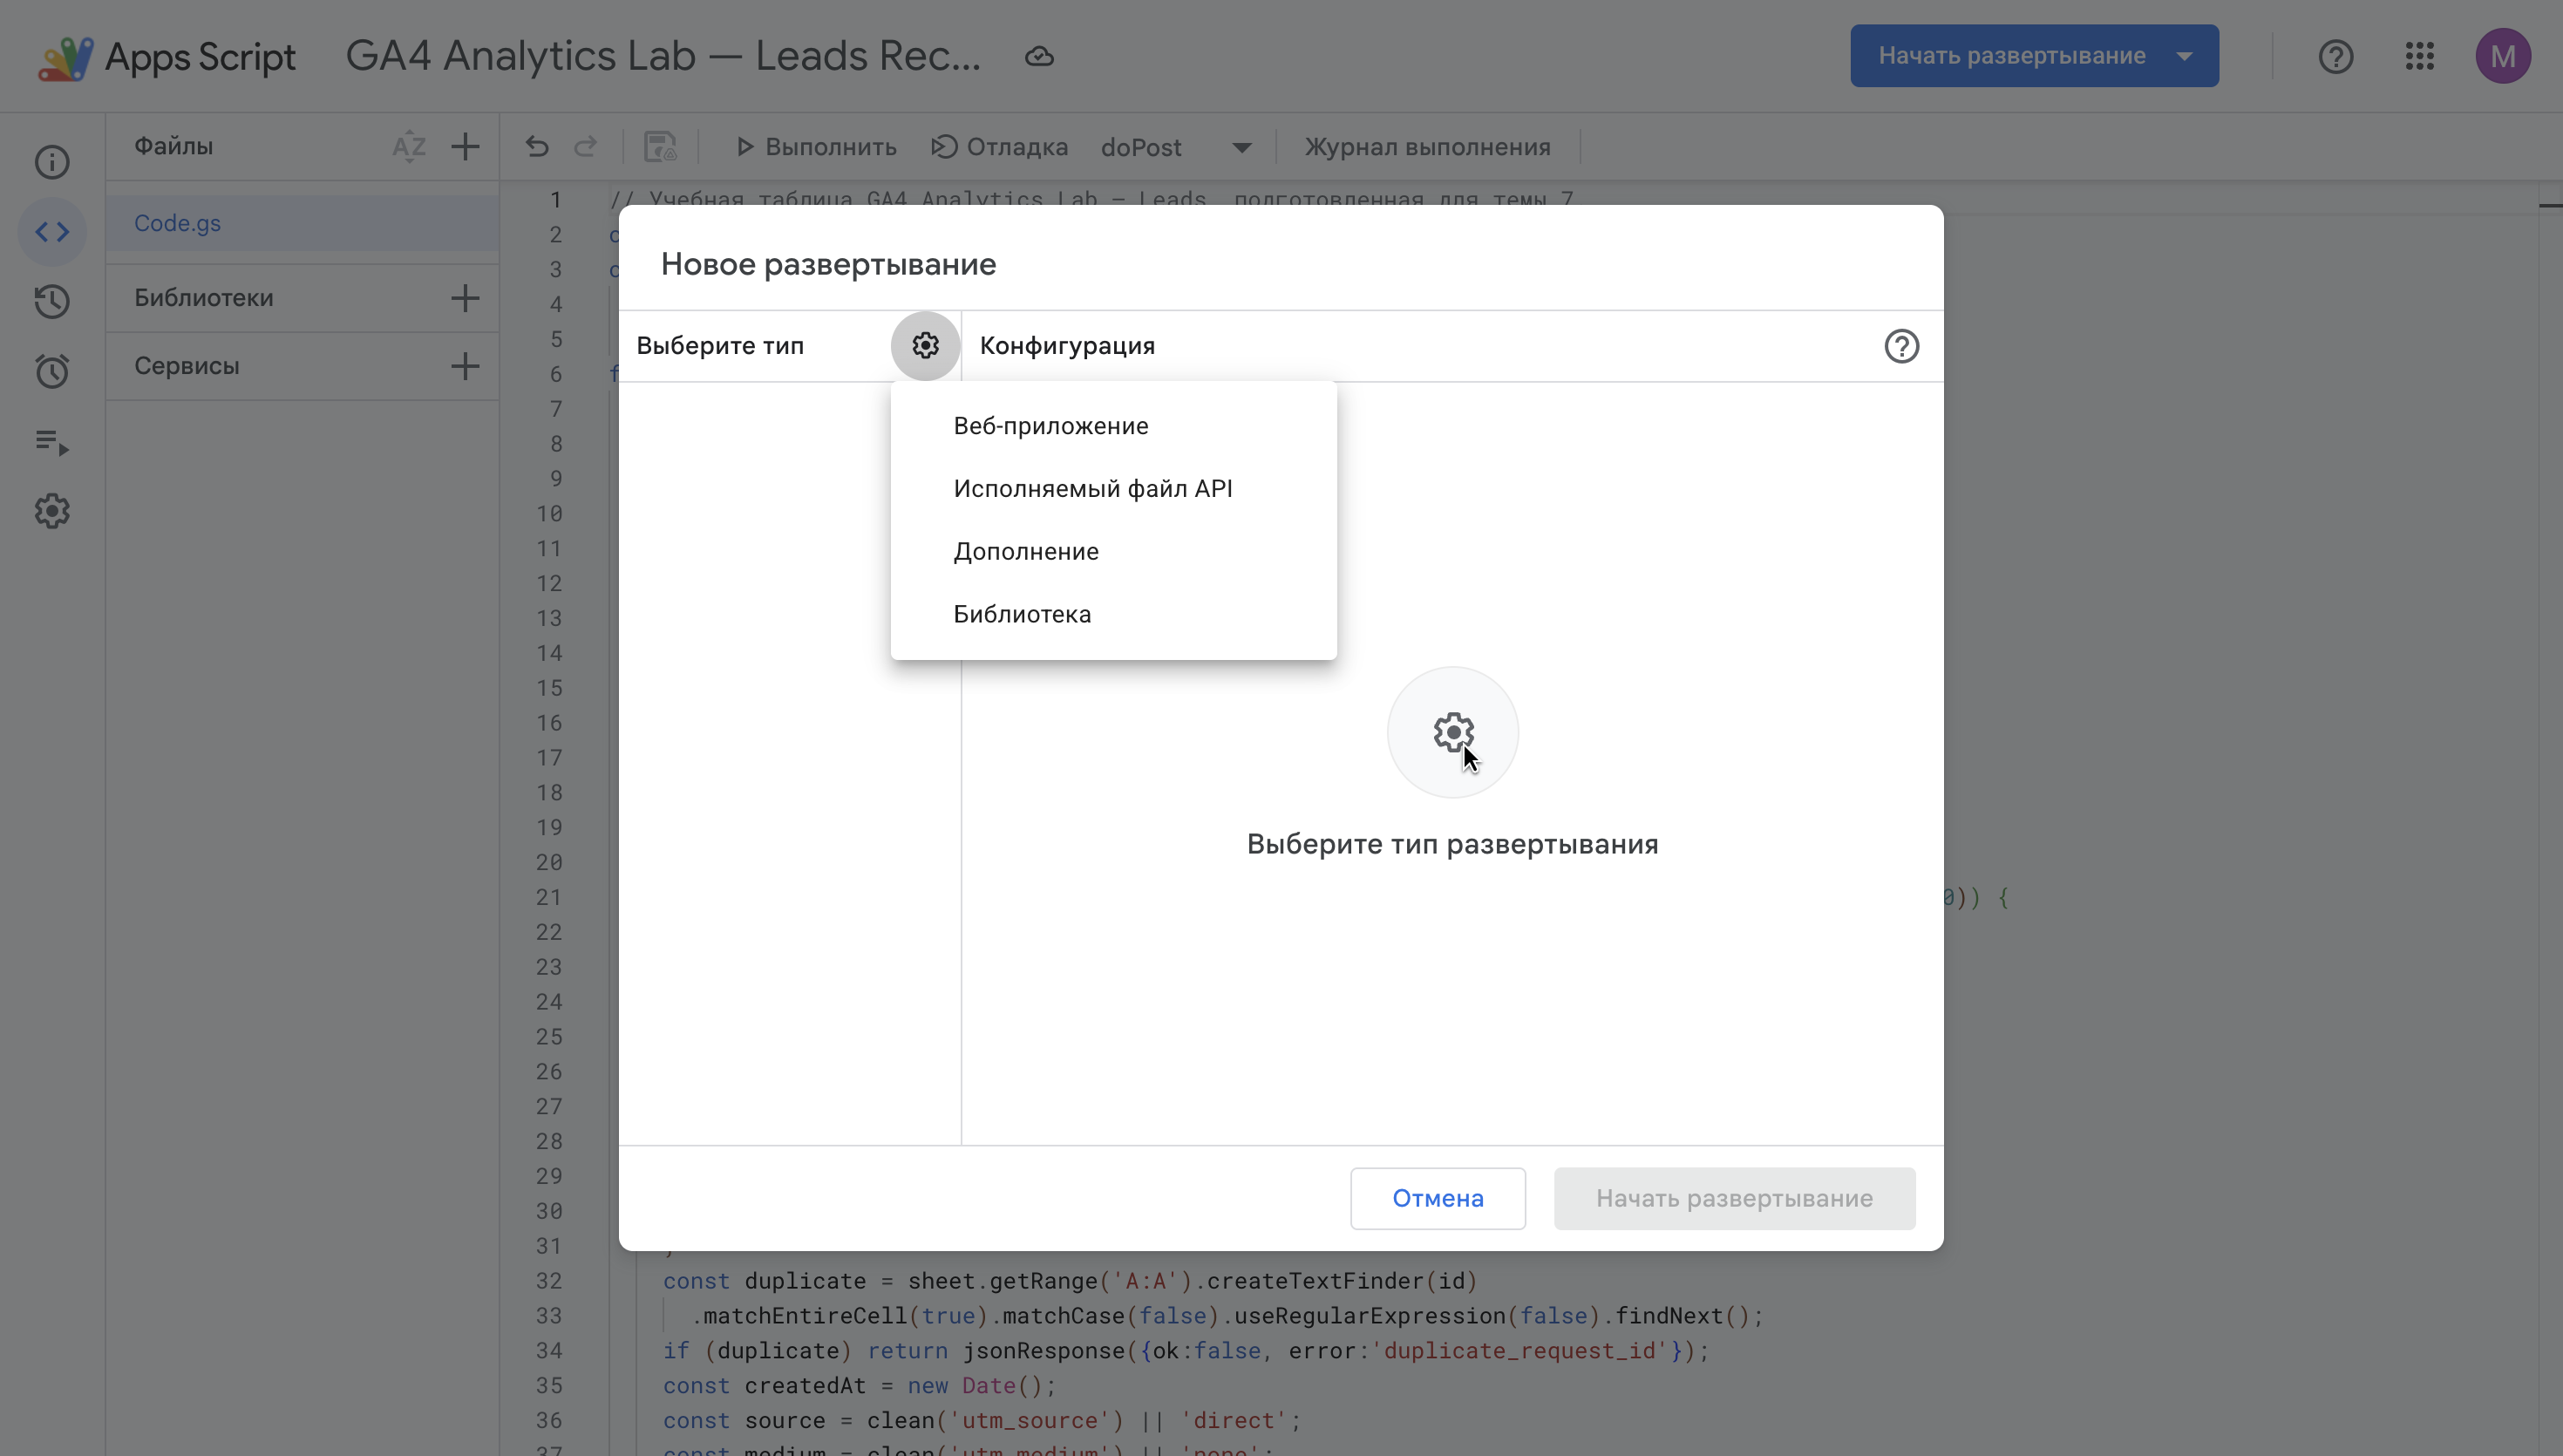Click the redo arrow in the editor toolbar
2563x1456 pixels.
pyautogui.click(x=586, y=147)
